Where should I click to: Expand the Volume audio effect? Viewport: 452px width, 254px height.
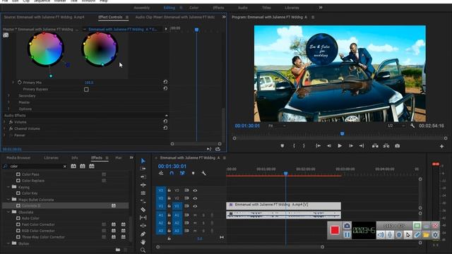pyautogui.click(x=4, y=122)
